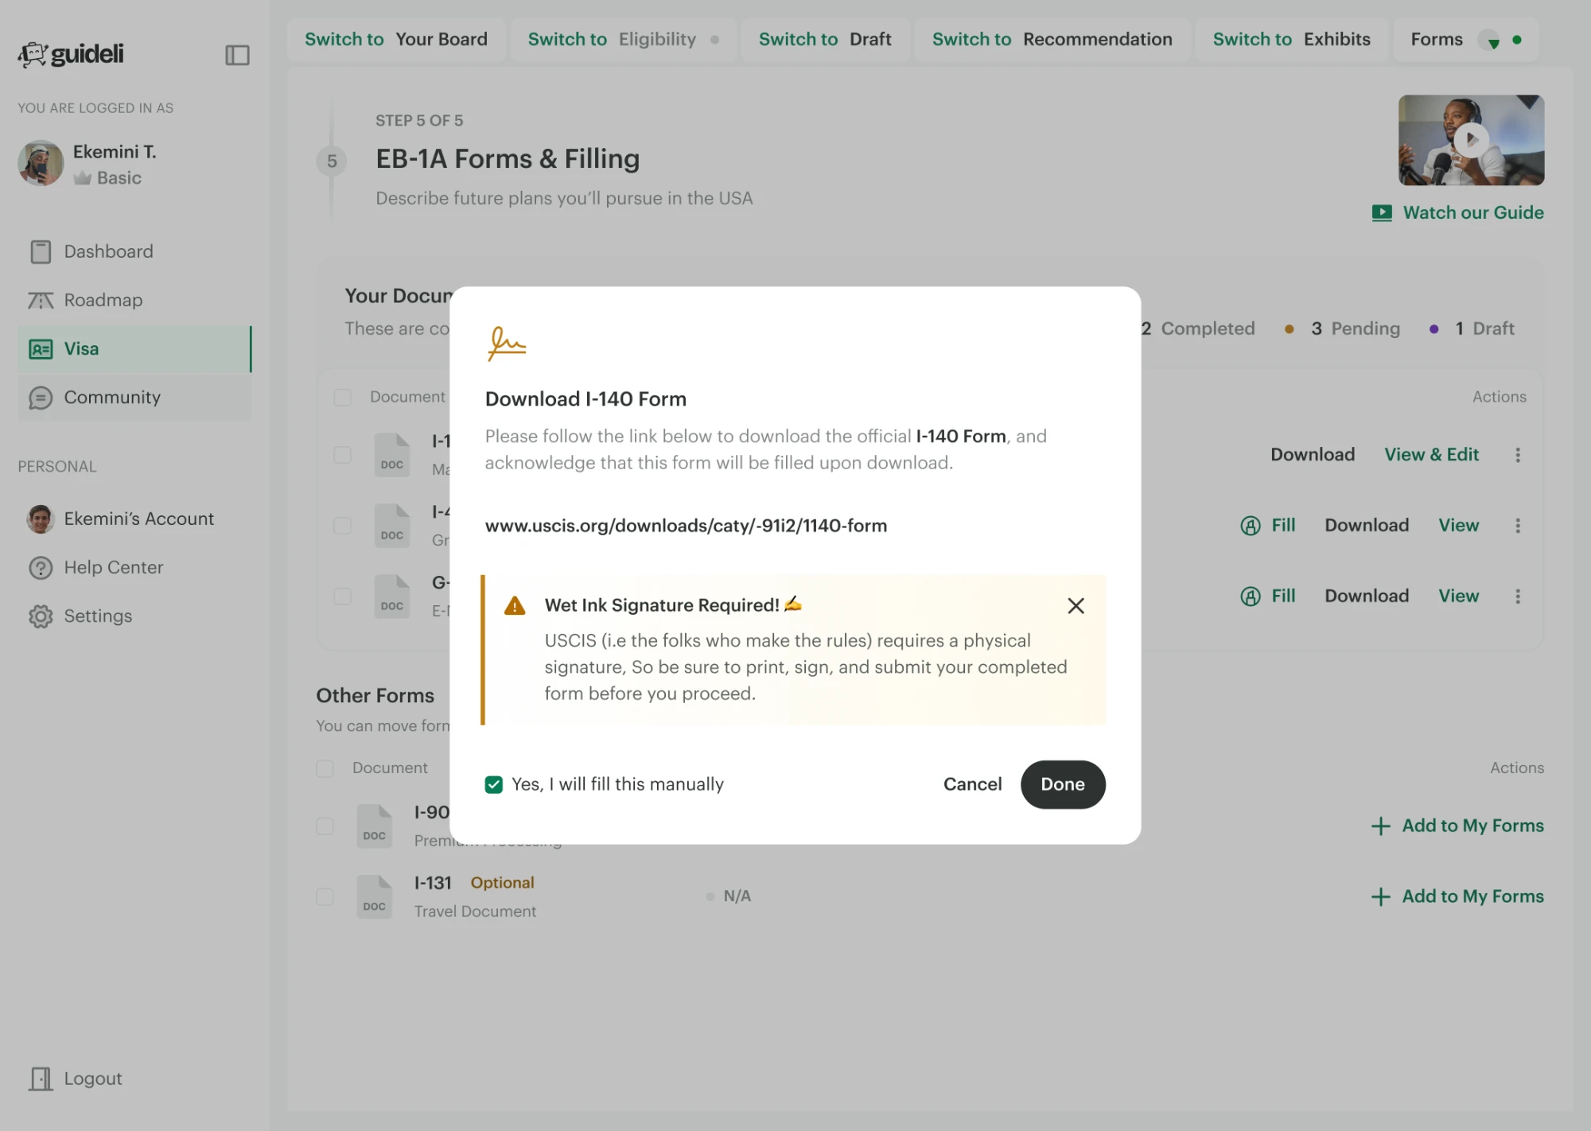This screenshot has height=1131, width=1591.
Task: Open three-dot menu on first document row
Action: (x=1518, y=455)
